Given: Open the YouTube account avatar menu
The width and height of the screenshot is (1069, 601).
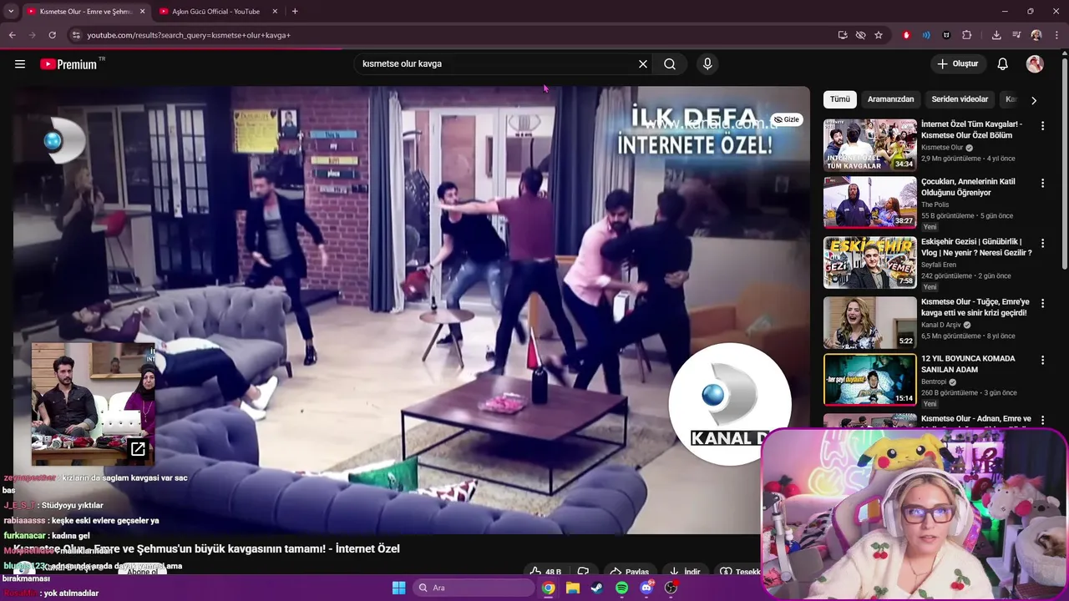Looking at the screenshot, I should click(1035, 64).
